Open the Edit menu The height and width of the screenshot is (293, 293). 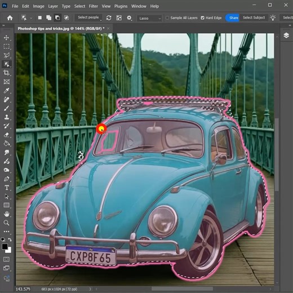[x=25, y=6]
